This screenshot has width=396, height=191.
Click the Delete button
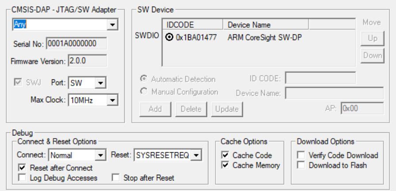[x=191, y=109]
